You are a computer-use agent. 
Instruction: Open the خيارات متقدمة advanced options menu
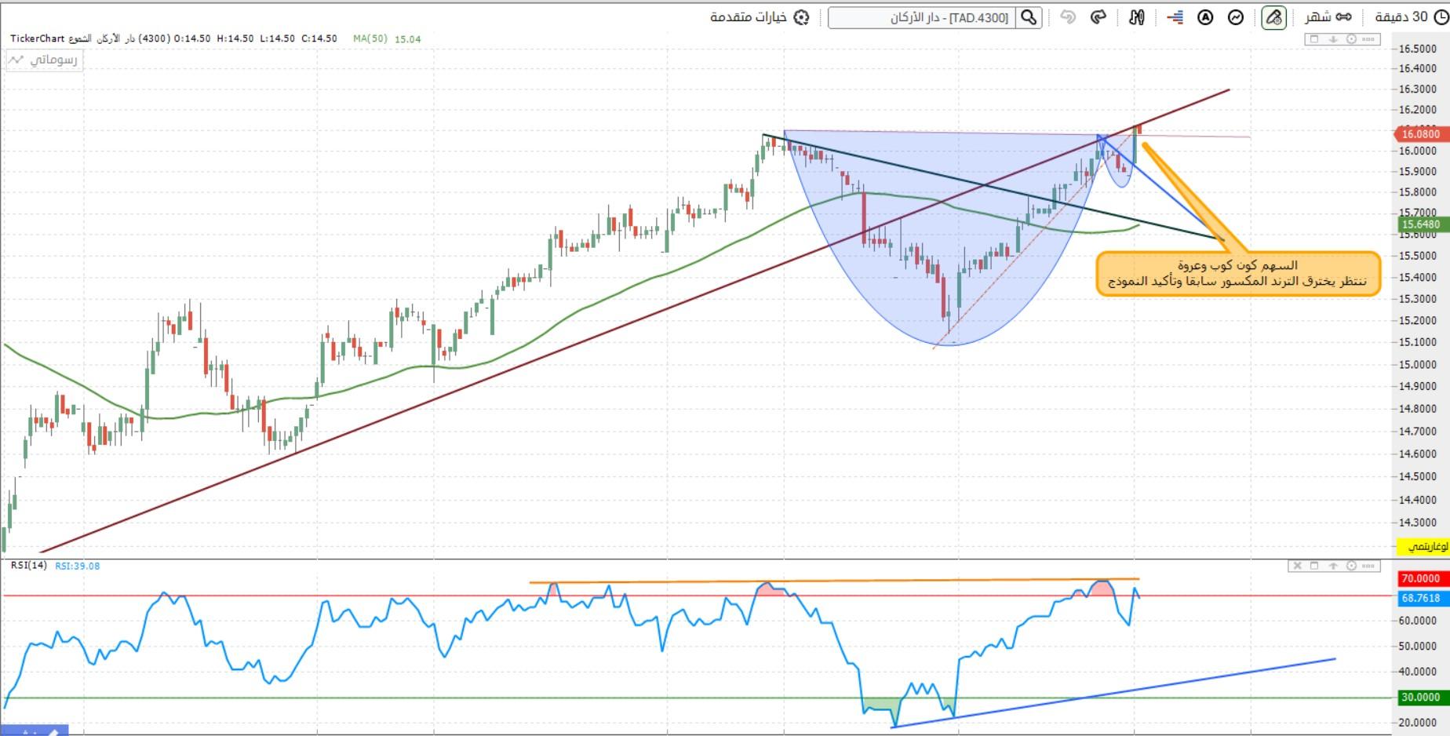point(759,17)
